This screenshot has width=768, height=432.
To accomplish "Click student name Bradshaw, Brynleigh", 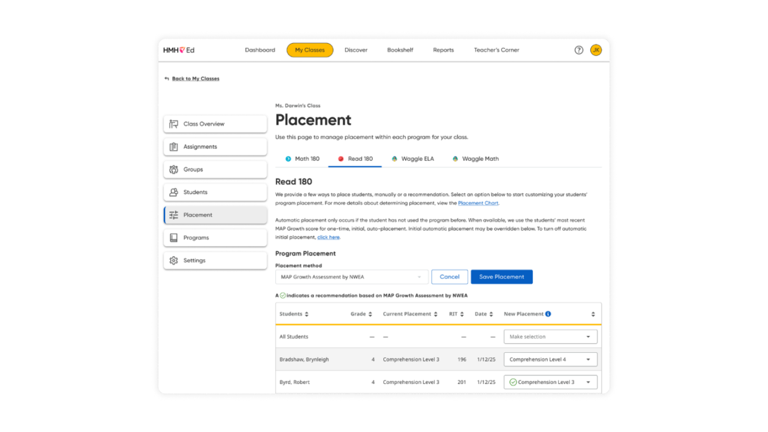I will pyautogui.click(x=304, y=360).
